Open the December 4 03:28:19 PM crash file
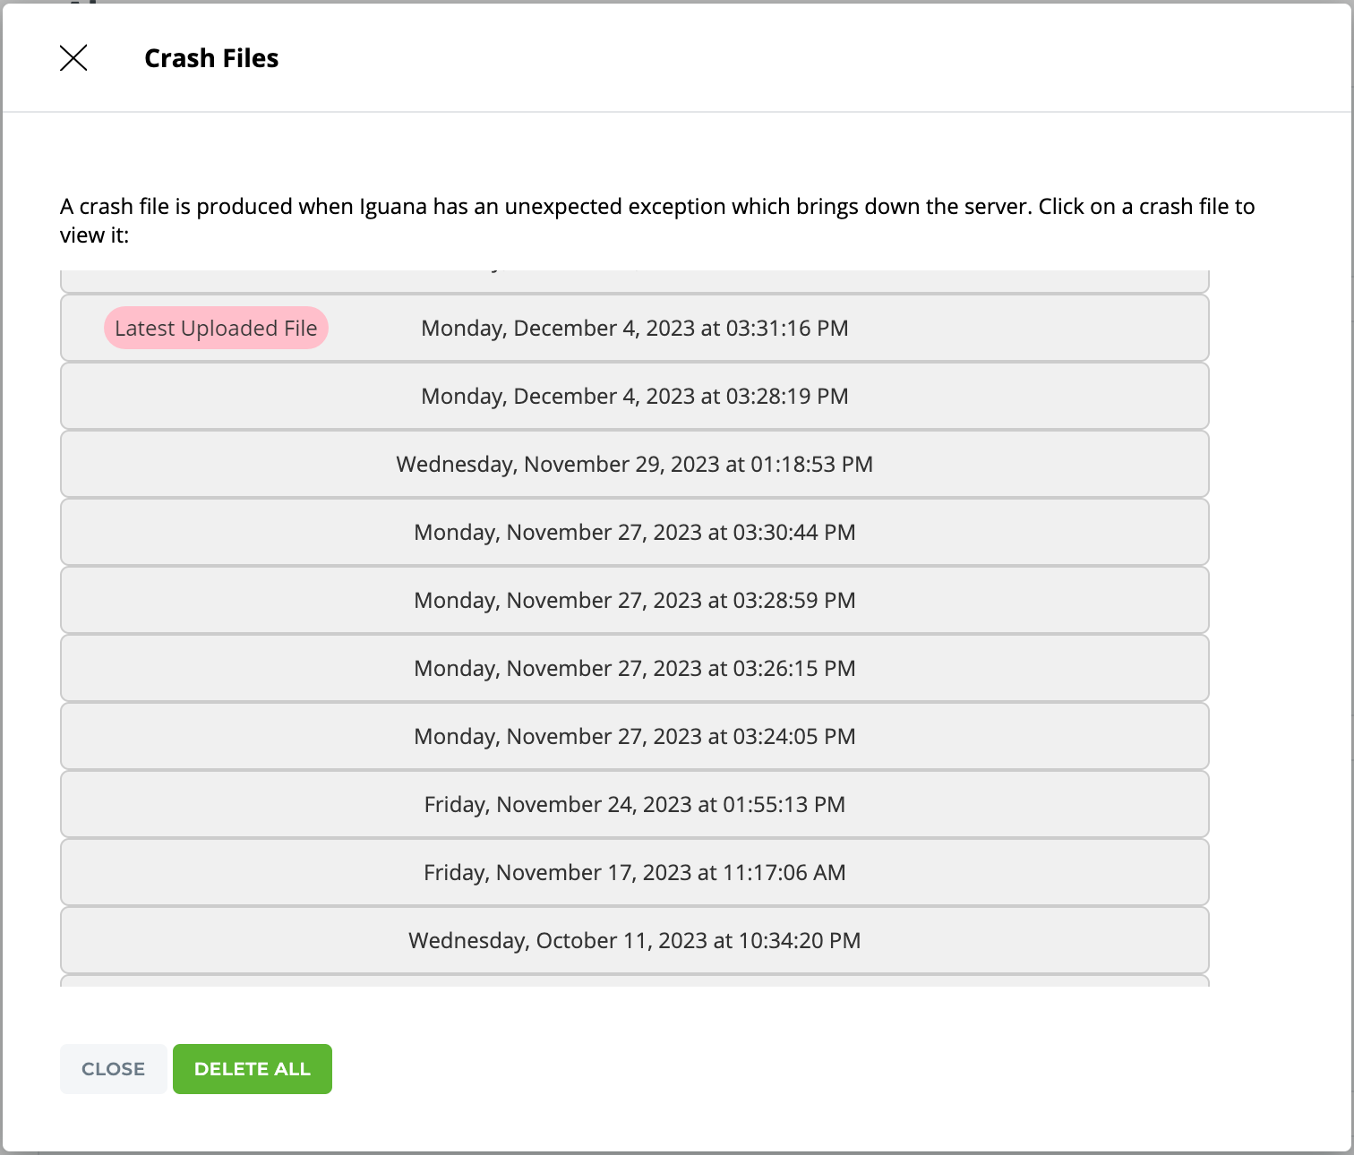 click(634, 397)
